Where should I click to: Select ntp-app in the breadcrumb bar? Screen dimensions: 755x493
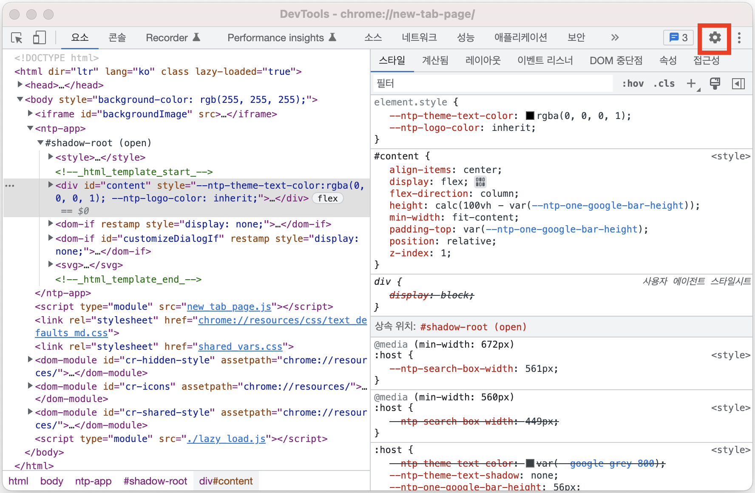click(93, 481)
